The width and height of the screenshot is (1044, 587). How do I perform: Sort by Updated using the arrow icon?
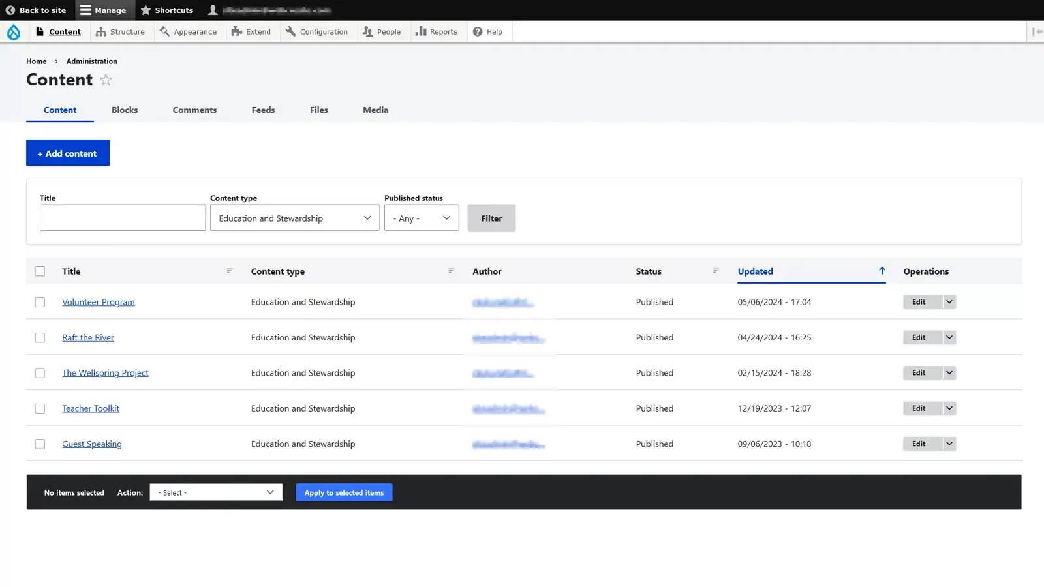click(x=882, y=271)
